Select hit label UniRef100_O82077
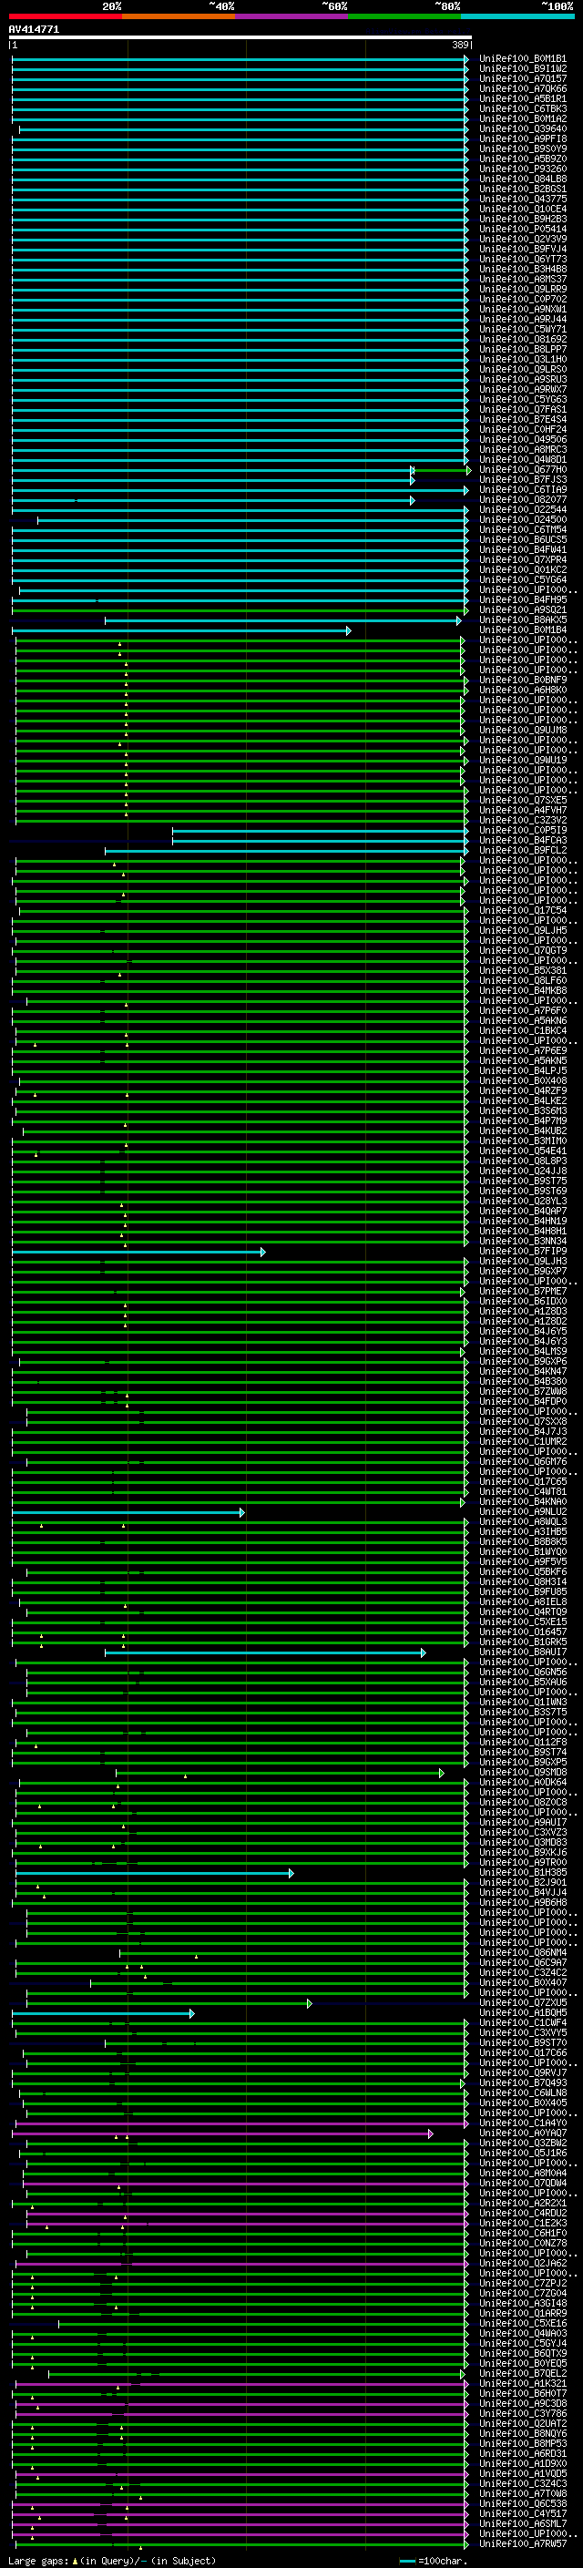This screenshot has width=583, height=2568. pyautogui.click(x=523, y=499)
